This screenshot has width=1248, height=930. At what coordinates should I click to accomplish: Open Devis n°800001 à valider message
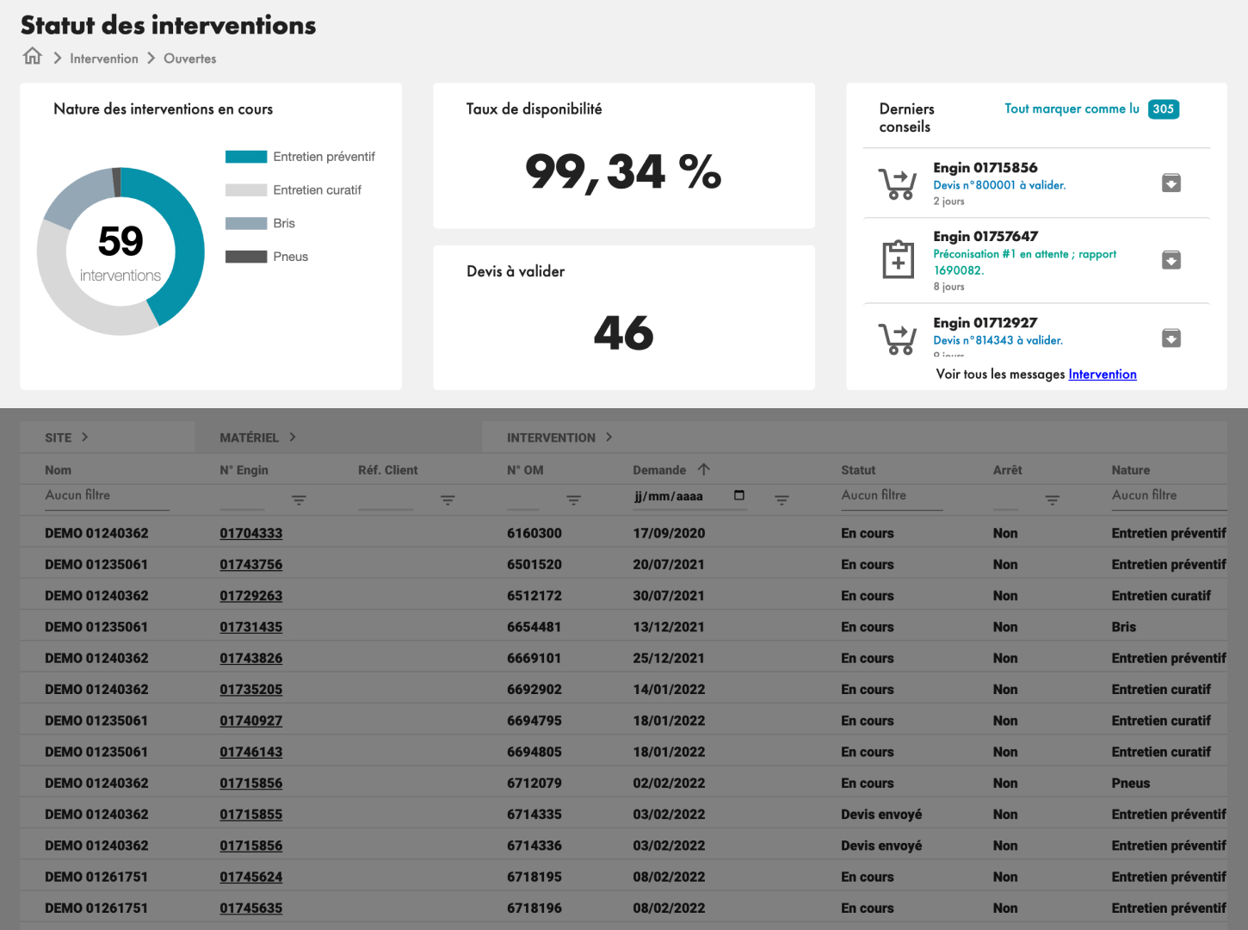pos(999,185)
